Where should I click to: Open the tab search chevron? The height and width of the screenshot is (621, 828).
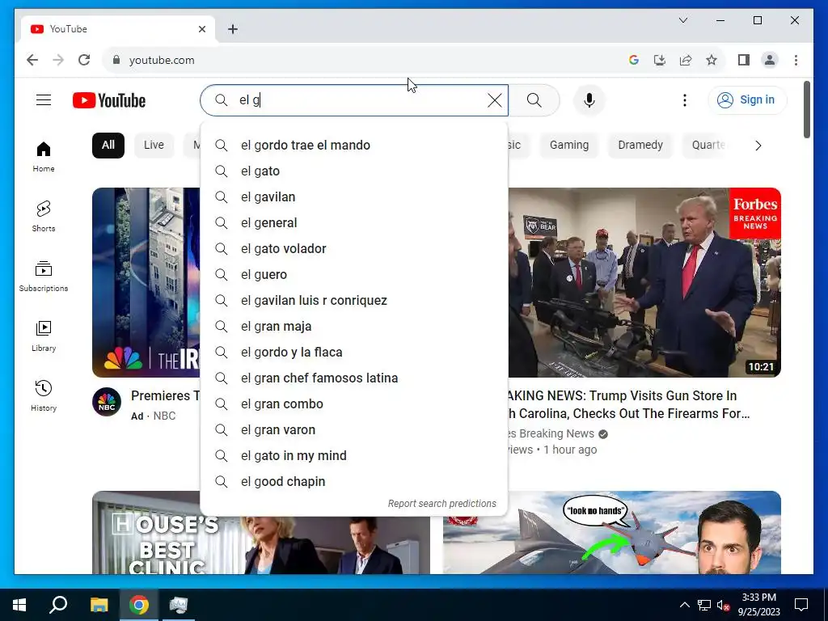coord(682,20)
